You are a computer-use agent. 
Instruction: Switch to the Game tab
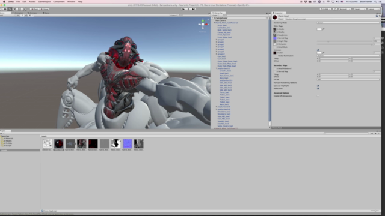[46, 13]
